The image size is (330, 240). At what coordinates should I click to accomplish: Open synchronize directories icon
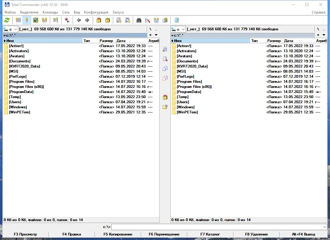coord(156,20)
